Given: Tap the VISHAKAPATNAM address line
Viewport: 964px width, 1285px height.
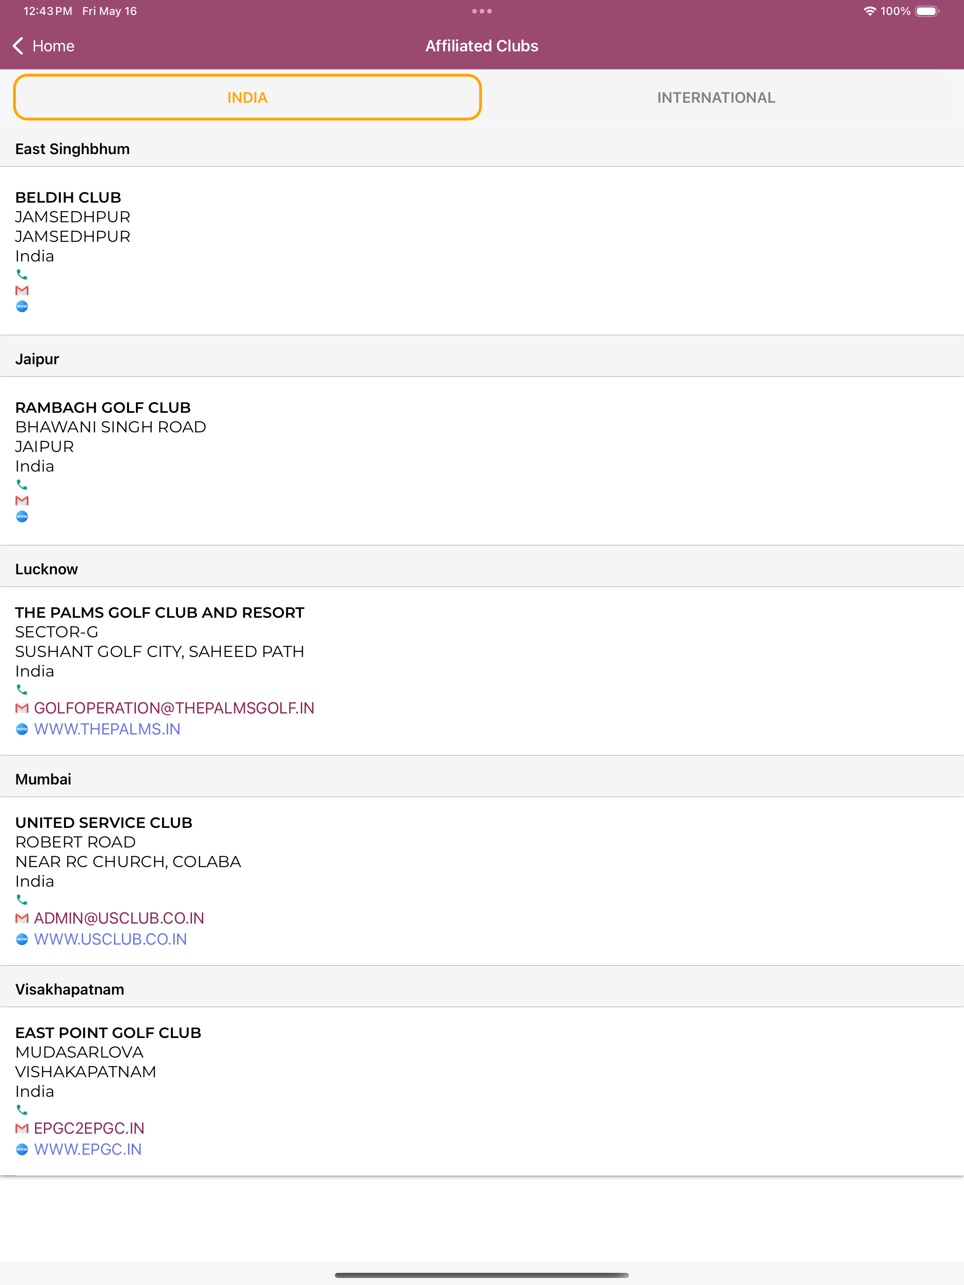Looking at the screenshot, I should point(85,1073).
